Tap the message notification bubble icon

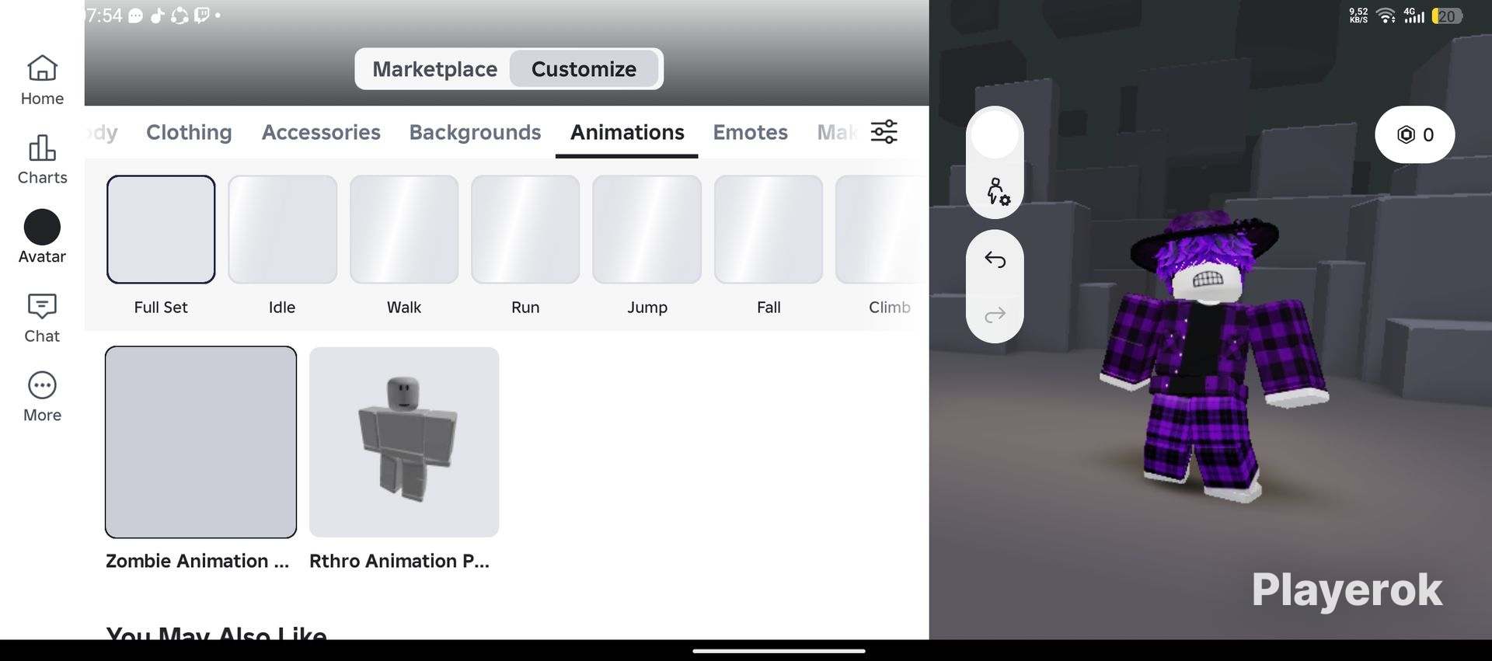[x=135, y=16]
